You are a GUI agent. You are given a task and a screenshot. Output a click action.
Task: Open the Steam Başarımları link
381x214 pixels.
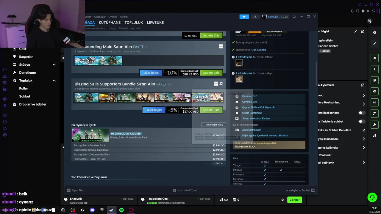[252, 113]
